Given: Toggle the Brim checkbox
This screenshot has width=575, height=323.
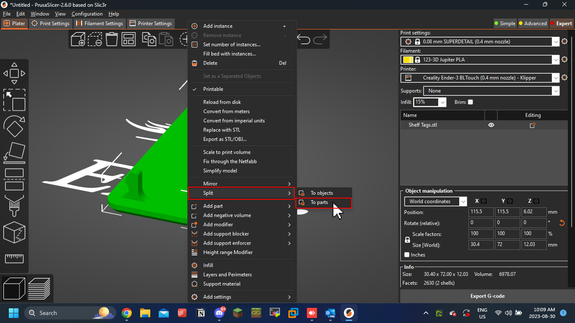Looking at the screenshot, I should 471,102.
